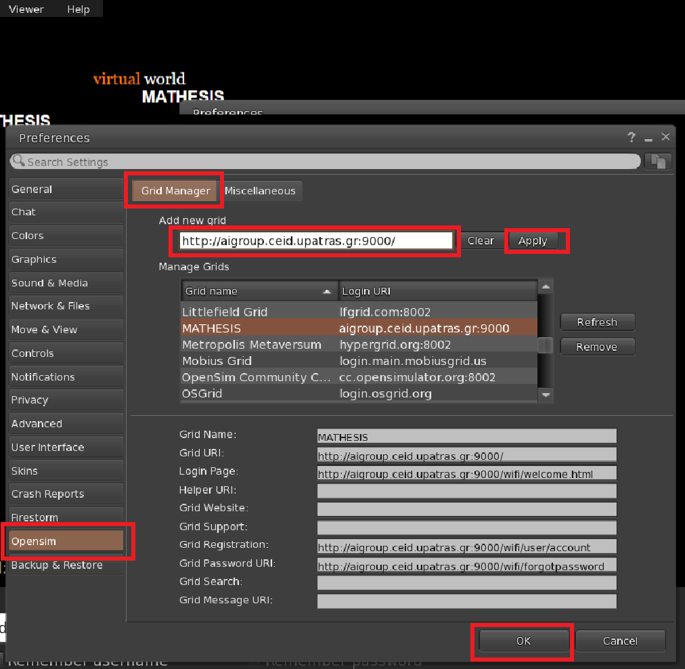The width and height of the screenshot is (685, 669).
Task: Go to Network & Files preferences
Action: point(66,306)
